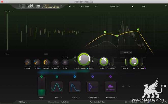Click the Mod Wheel modulation source dot
The height and width of the screenshot is (104, 168).
110,77
